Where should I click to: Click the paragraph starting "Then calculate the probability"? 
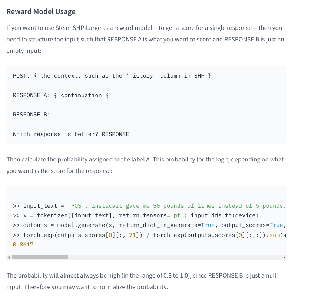pyautogui.click(x=145, y=165)
